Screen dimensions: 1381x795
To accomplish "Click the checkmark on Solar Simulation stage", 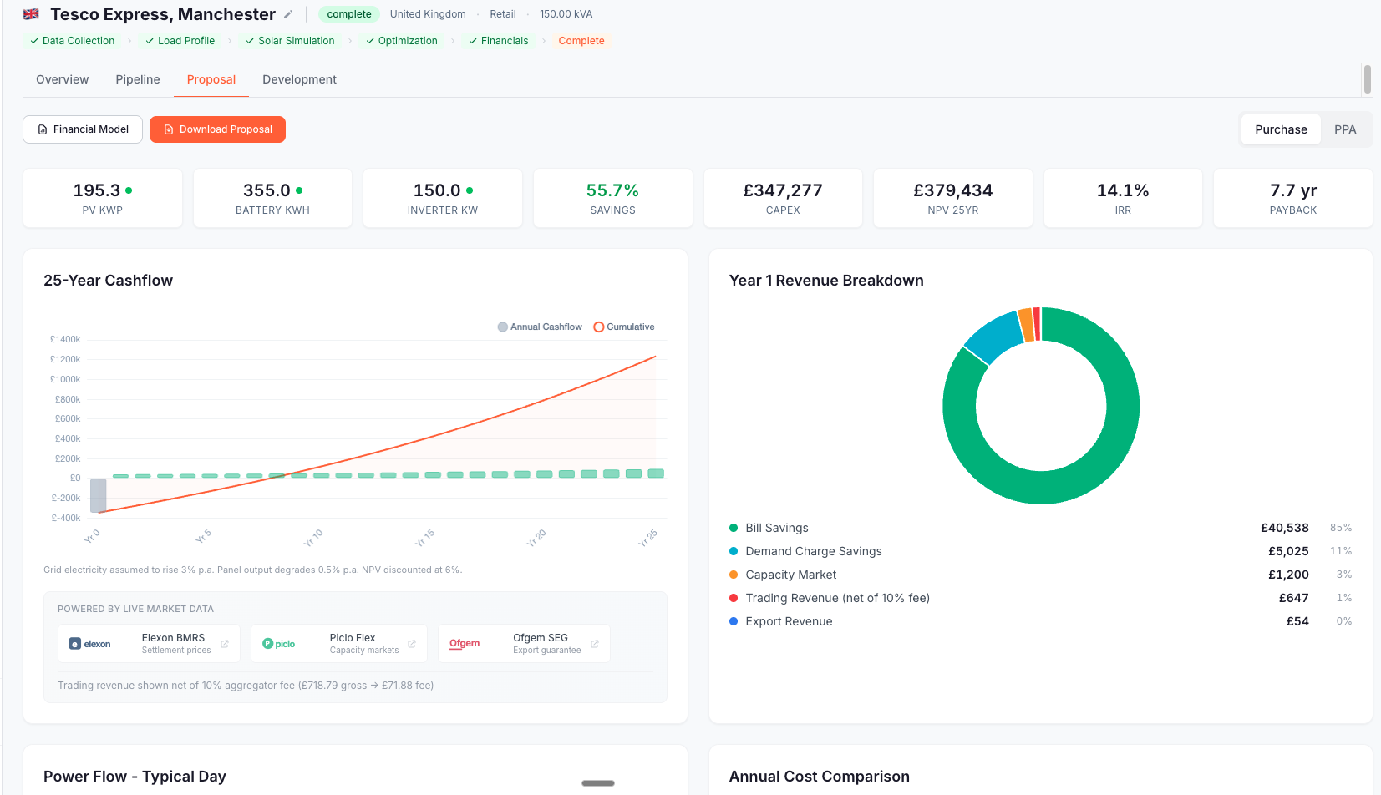I will pos(248,40).
